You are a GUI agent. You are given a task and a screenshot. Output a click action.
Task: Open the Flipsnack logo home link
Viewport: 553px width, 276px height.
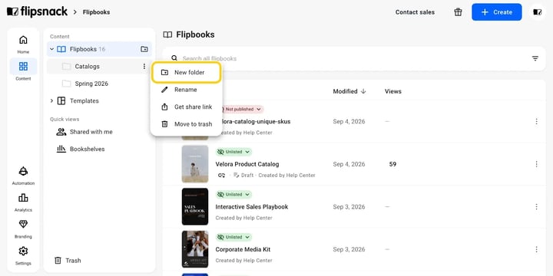[37, 11]
